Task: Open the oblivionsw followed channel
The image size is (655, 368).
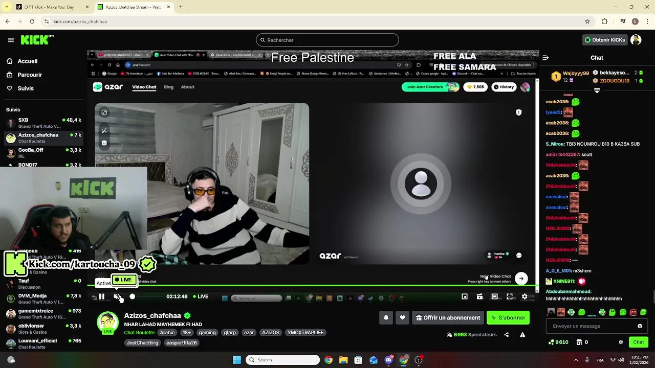Action: [43, 329]
